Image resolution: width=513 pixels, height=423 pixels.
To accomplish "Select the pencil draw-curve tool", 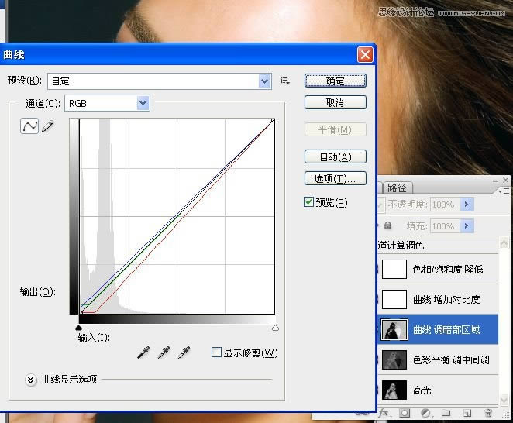I will click(x=47, y=126).
